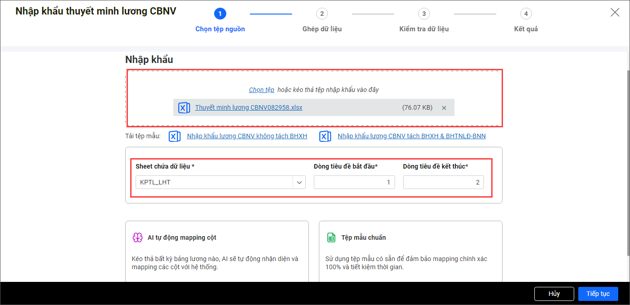
Task: Click Excel icon for tách BHXH & BHTNLĐ-BNN template
Action: pos(325,136)
